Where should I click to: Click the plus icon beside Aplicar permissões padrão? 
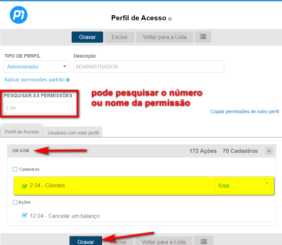68,80
